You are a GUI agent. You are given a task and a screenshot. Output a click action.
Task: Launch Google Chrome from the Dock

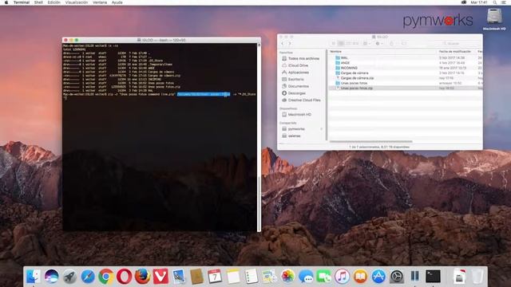(x=106, y=277)
